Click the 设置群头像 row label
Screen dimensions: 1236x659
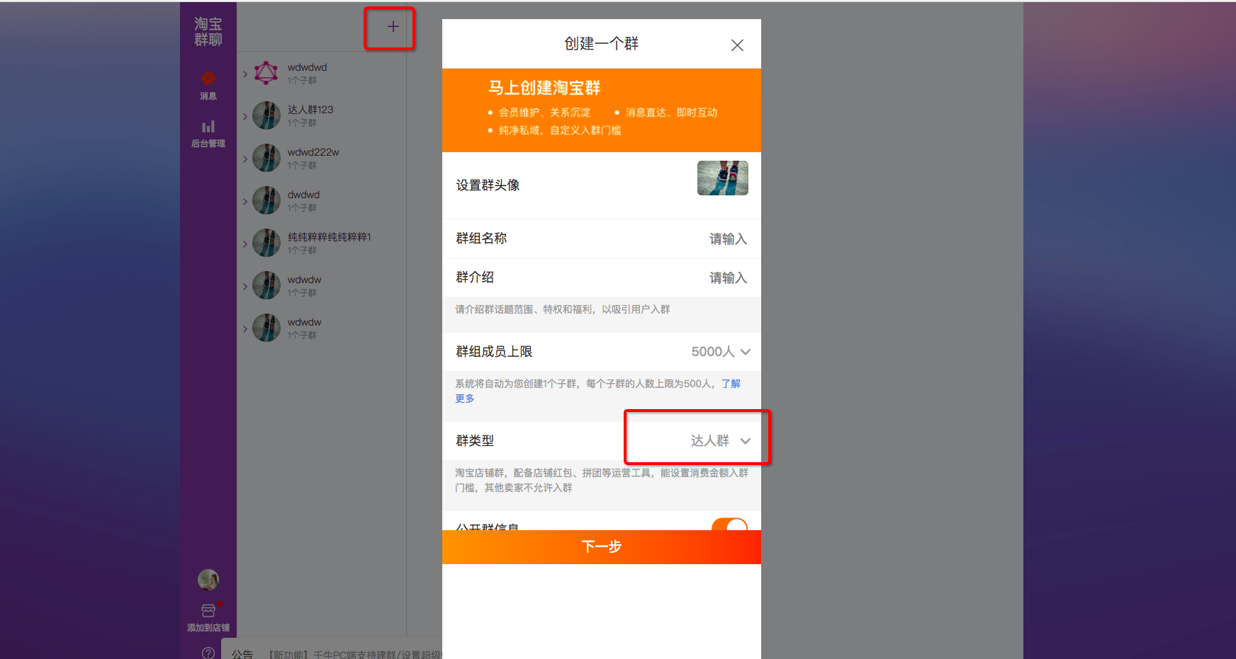click(488, 185)
